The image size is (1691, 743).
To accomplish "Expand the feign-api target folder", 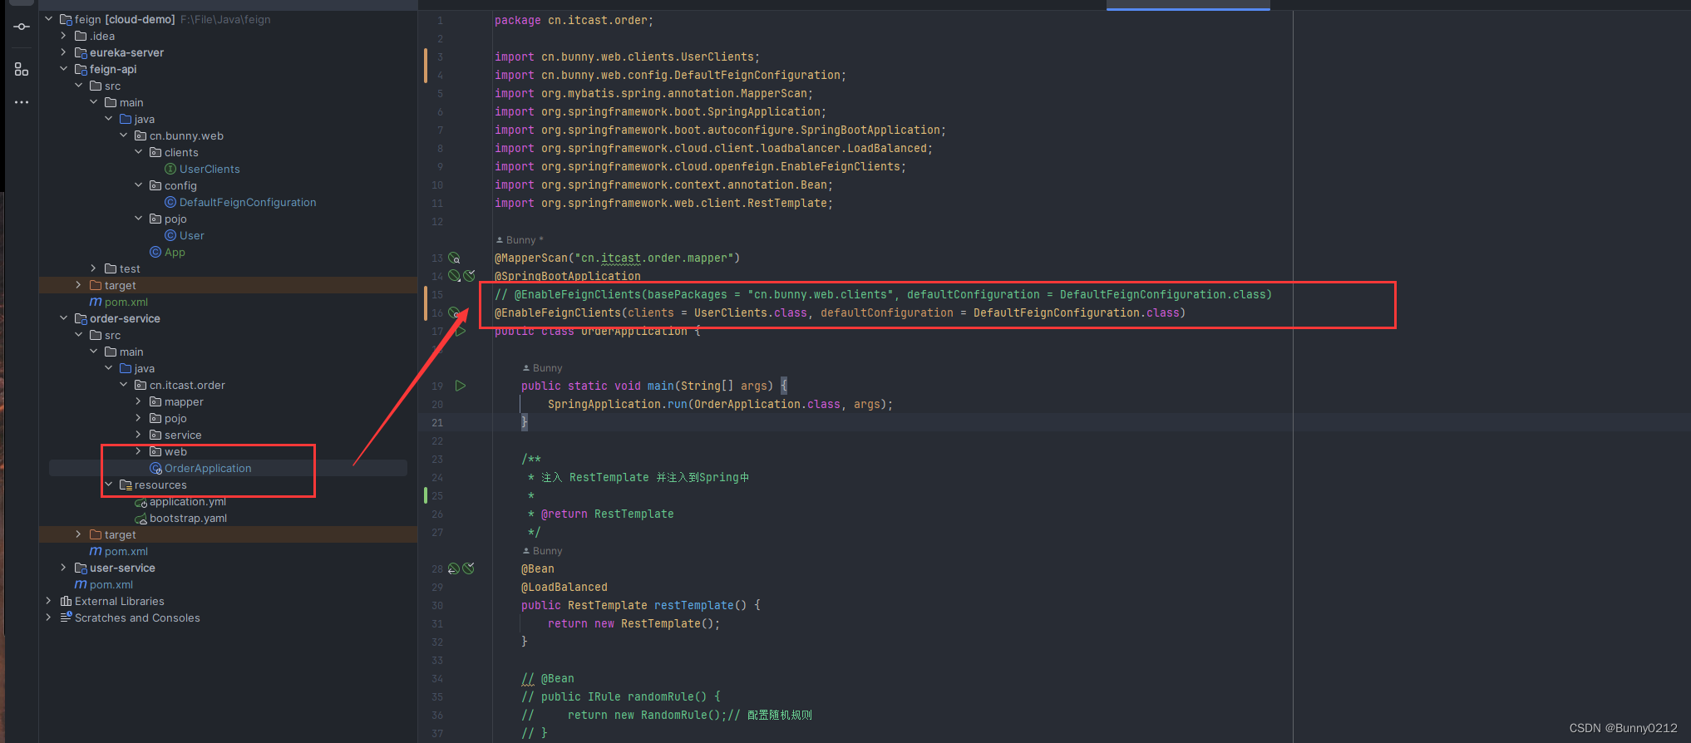I will [78, 285].
